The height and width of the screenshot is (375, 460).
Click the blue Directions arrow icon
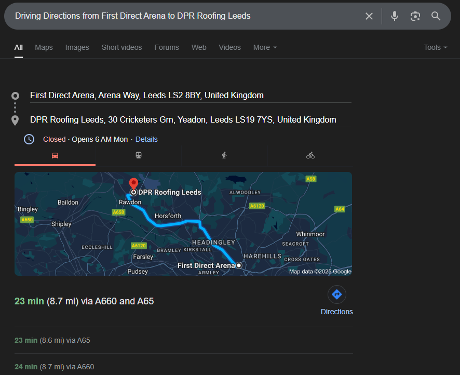pyautogui.click(x=337, y=294)
